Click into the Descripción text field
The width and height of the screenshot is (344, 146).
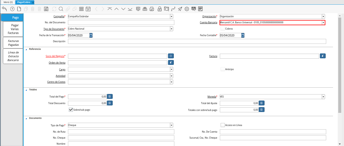pyautogui.click(x=197, y=41)
